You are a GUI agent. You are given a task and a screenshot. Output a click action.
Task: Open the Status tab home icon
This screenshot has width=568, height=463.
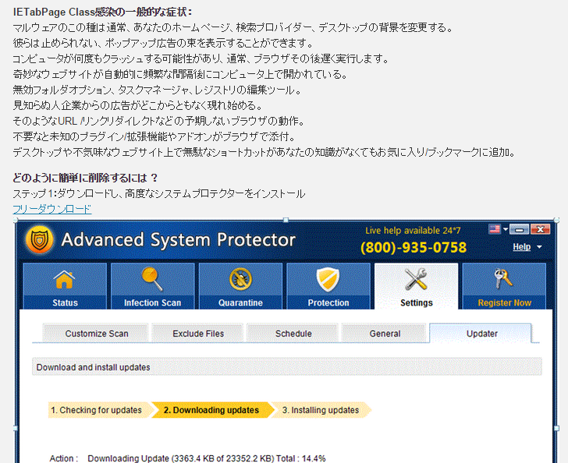coord(65,280)
